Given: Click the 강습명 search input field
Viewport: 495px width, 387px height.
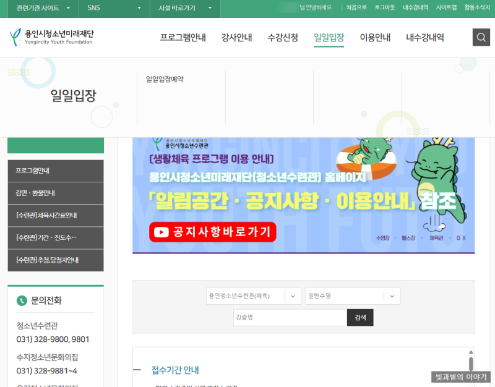Looking at the screenshot, I should tap(290, 317).
